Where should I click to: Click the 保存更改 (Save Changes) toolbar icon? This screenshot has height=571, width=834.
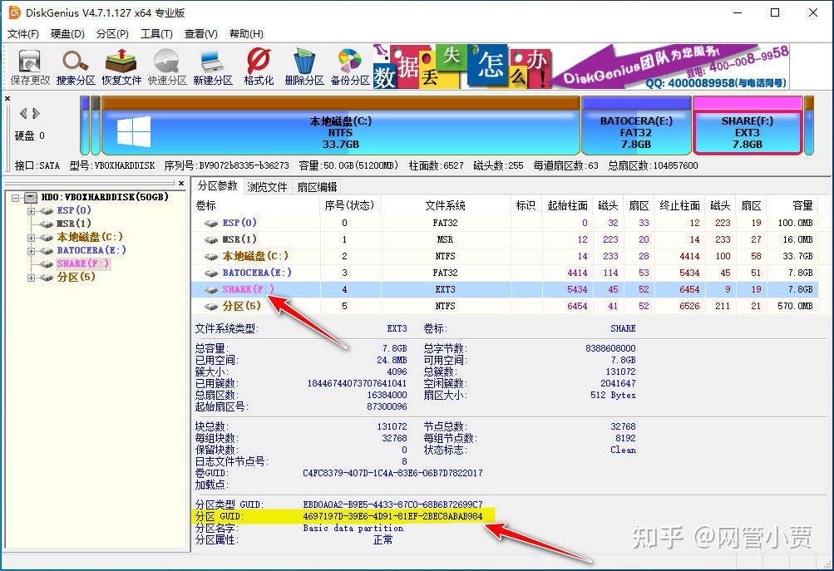click(x=28, y=66)
